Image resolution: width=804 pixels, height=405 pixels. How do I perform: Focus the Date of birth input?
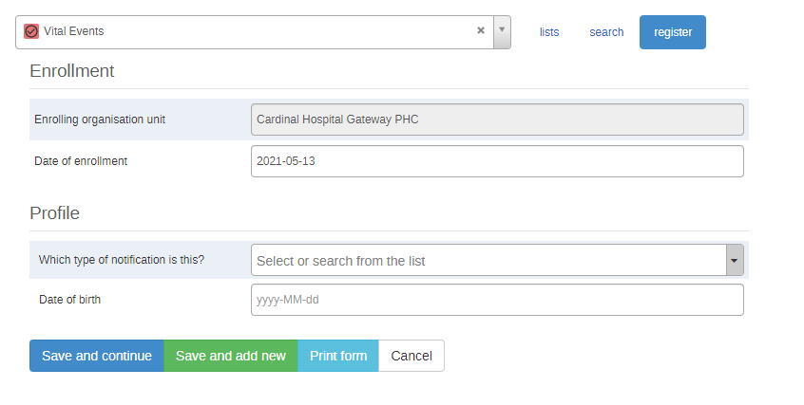click(497, 300)
